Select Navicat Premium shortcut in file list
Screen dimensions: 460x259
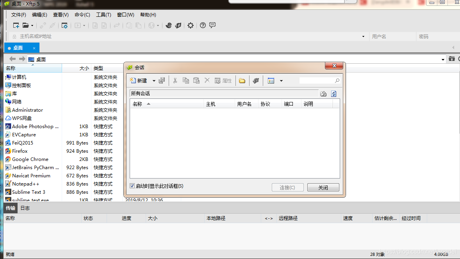[31, 176]
